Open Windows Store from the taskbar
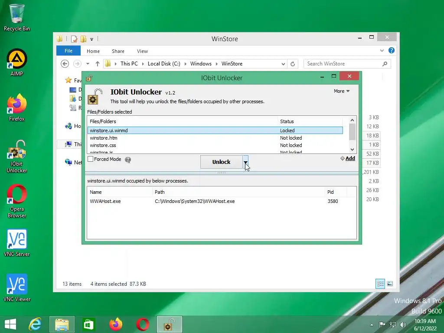The image size is (444, 333). coord(88,324)
